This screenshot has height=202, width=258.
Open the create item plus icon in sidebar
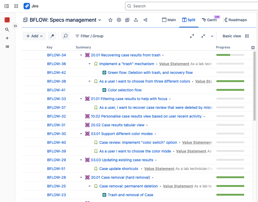(7, 38)
